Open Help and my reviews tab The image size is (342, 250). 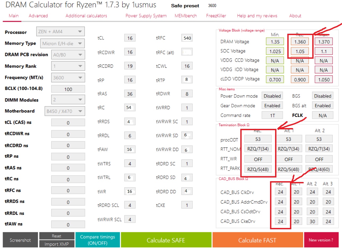click(257, 16)
